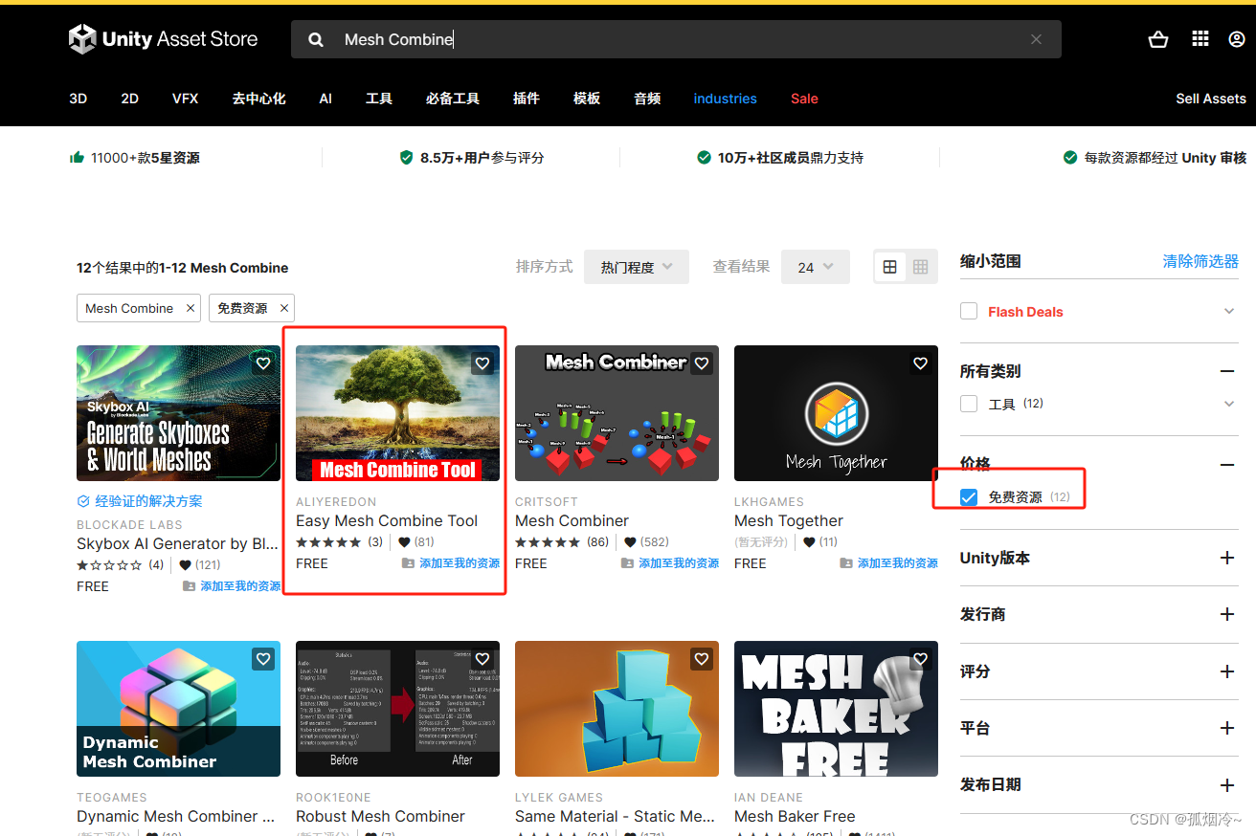
Task: Uncheck the 免费资源 price checkbox
Action: [969, 497]
